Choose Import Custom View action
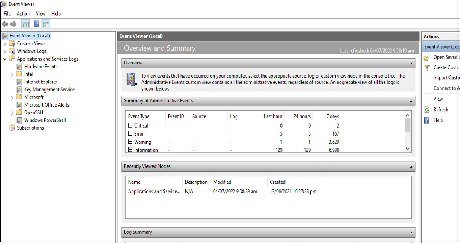This screenshot has height=243, width=460. [x=447, y=78]
